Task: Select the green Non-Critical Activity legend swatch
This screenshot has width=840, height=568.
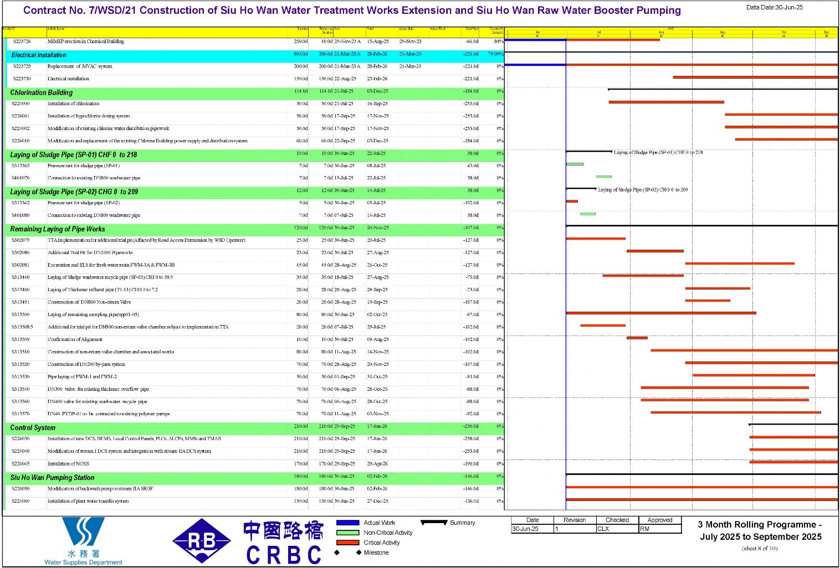Action: pyautogui.click(x=347, y=533)
